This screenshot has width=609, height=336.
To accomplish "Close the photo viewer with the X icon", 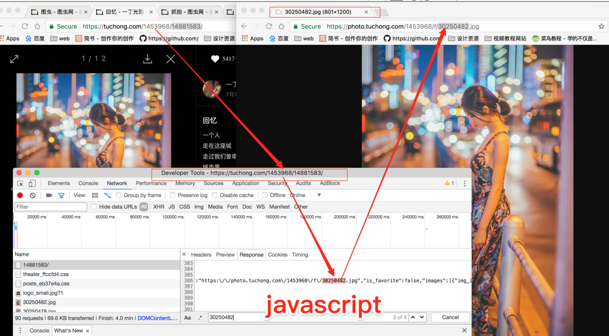I will [x=170, y=59].
